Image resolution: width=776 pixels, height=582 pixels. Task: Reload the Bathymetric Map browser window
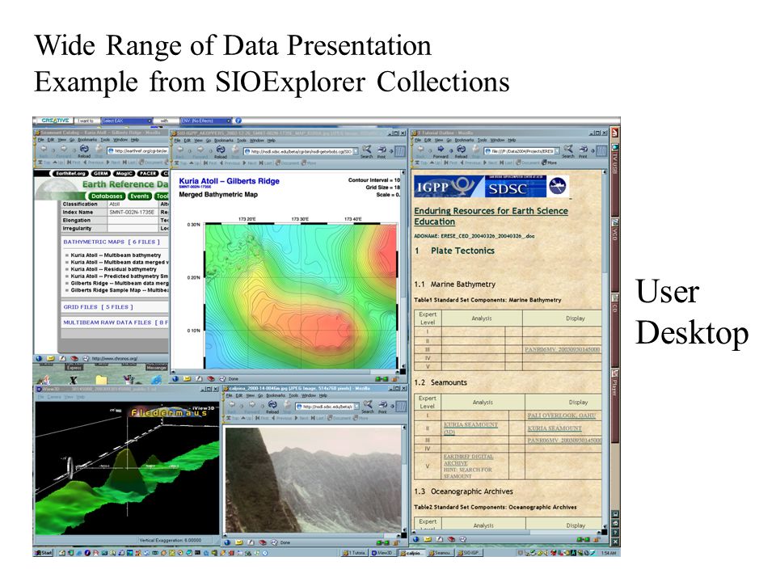click(220, 150)
